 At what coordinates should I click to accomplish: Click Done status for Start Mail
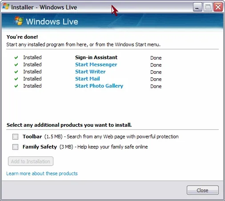point(156,79)
